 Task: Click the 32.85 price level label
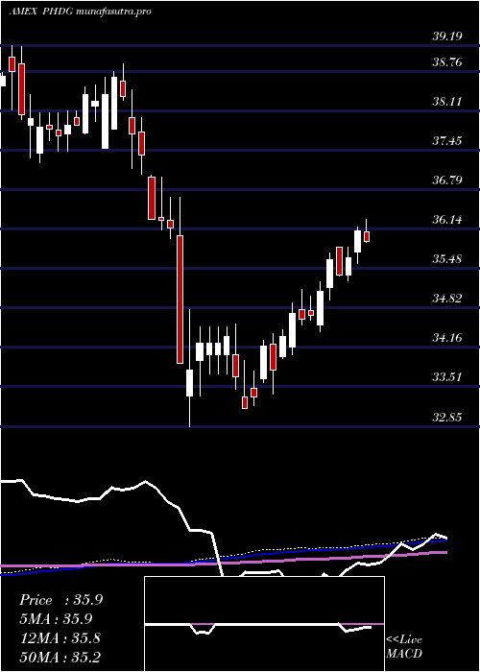(x=447, y=417)
